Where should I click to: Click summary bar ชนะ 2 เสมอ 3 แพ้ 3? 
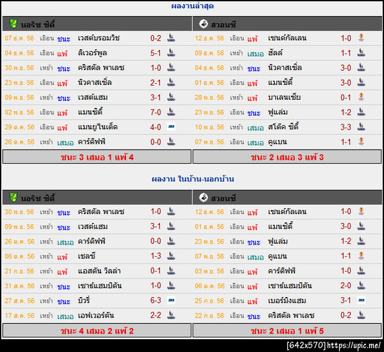point(287,157)
